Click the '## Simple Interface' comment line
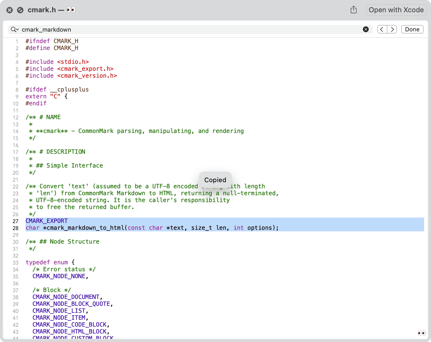 click(x=66, y=166)
